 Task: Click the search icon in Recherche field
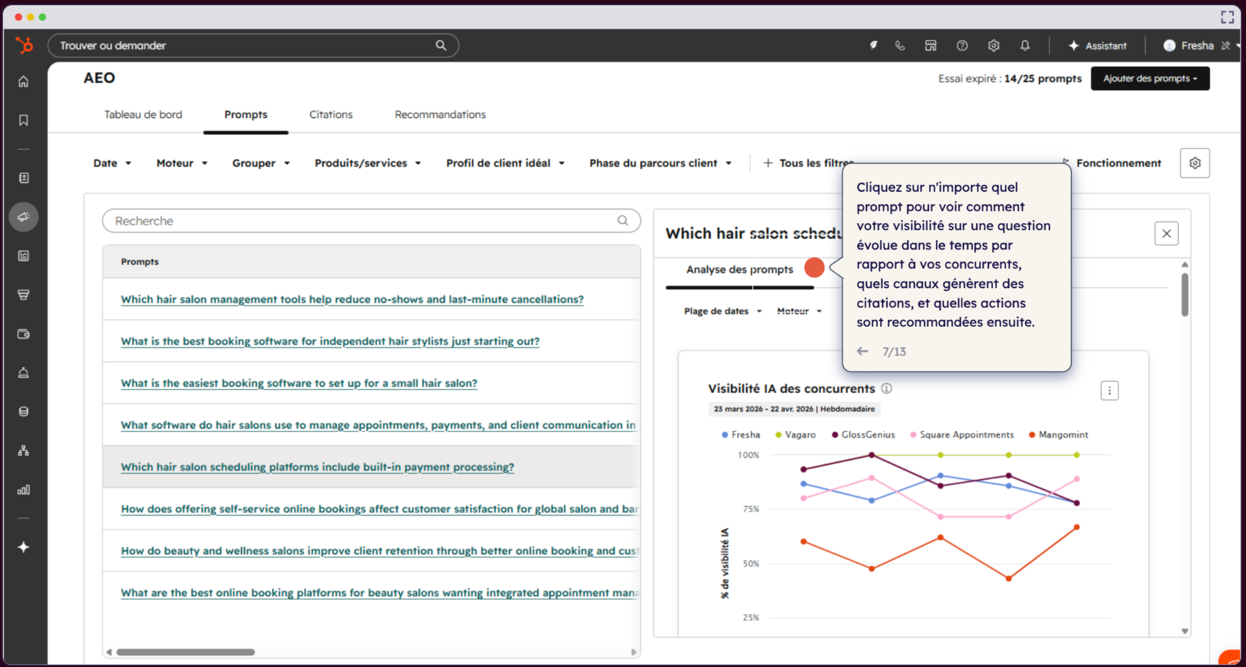pos(623,220)
